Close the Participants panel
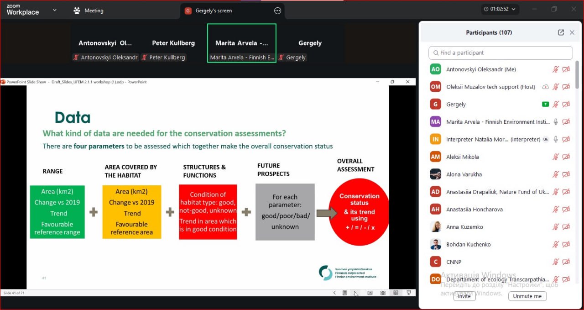 point(572,32)
